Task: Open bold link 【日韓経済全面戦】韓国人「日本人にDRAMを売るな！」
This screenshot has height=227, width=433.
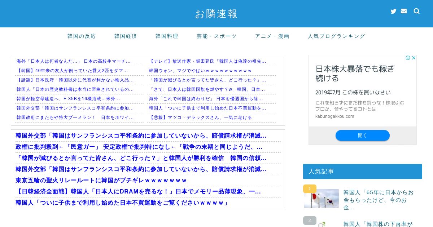Action: click(x=138, y=192)
